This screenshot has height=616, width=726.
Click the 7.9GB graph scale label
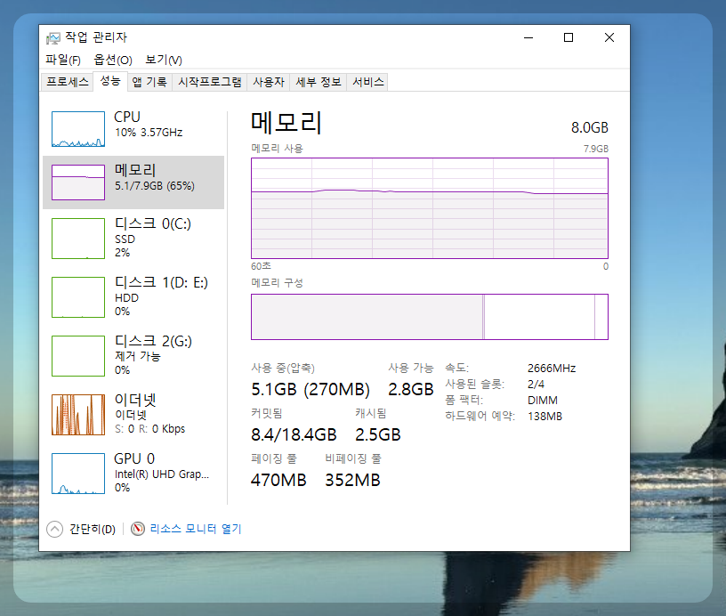(595, 149)
